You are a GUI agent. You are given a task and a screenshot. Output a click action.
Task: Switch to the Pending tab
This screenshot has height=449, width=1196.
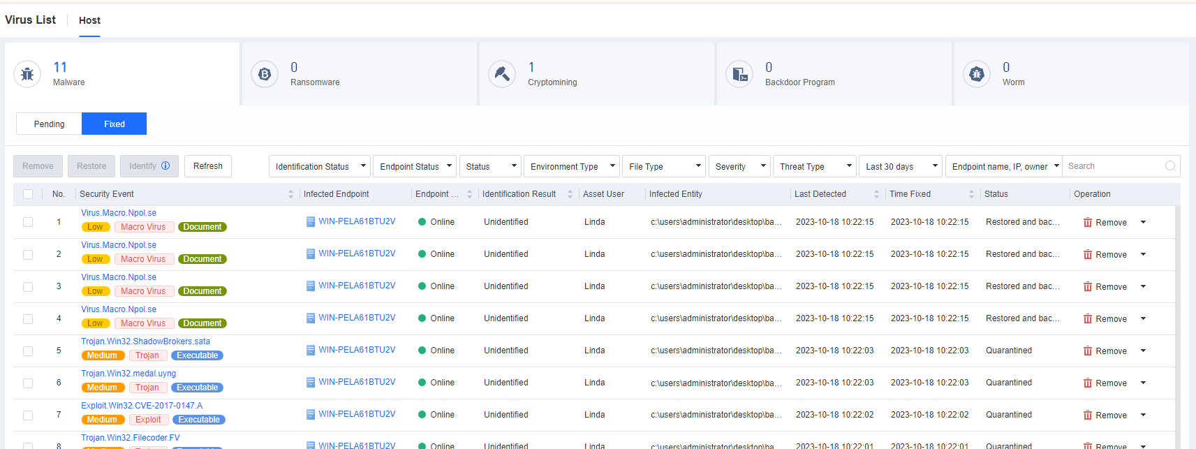49,124
